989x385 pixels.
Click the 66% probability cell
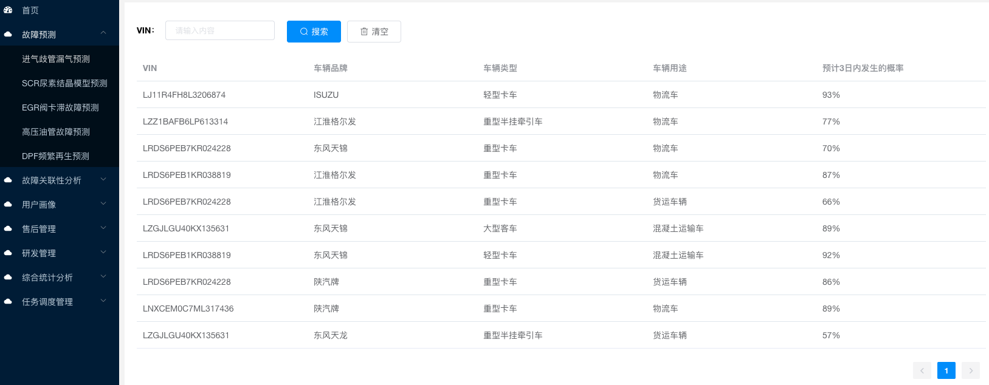[x=831, y=202]
